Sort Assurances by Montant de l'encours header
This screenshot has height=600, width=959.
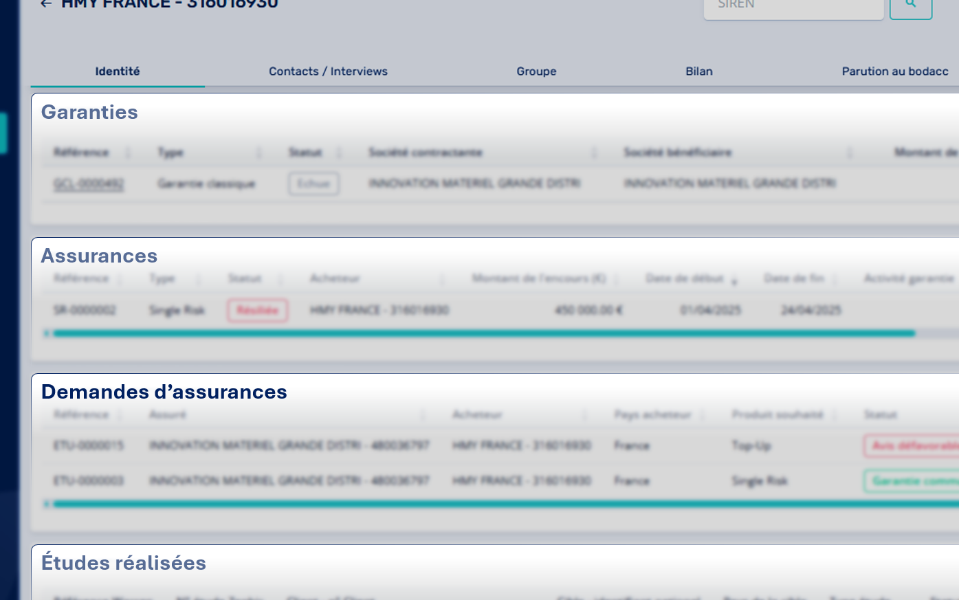click(x=539, y=278)
